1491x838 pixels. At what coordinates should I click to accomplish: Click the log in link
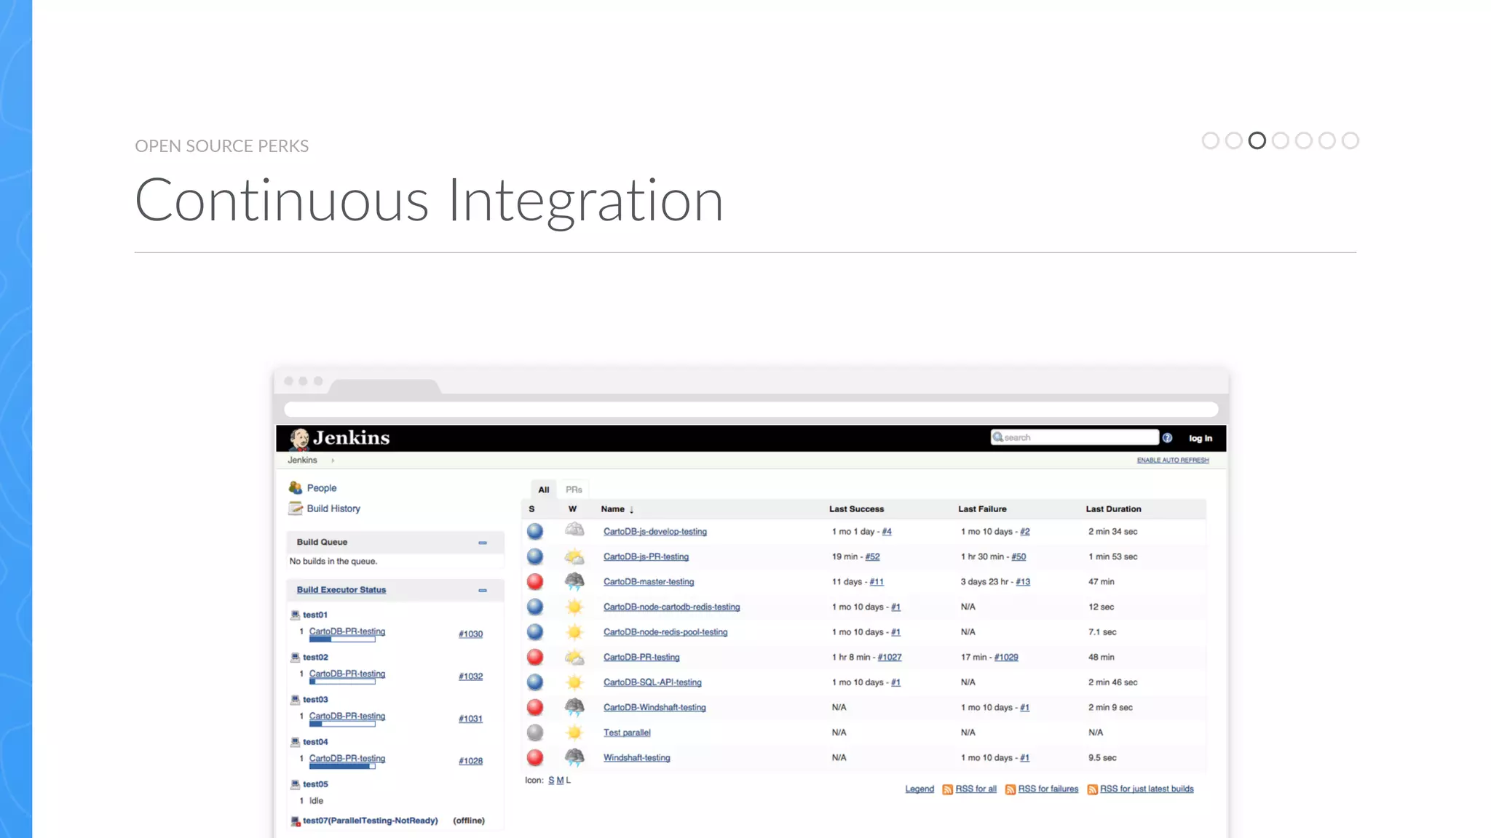1201,438
